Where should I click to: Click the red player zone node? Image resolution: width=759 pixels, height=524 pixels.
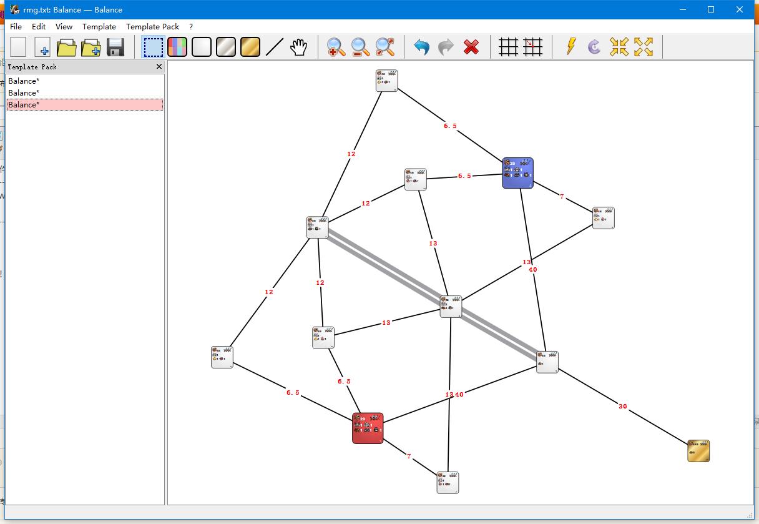coord(368,428)
